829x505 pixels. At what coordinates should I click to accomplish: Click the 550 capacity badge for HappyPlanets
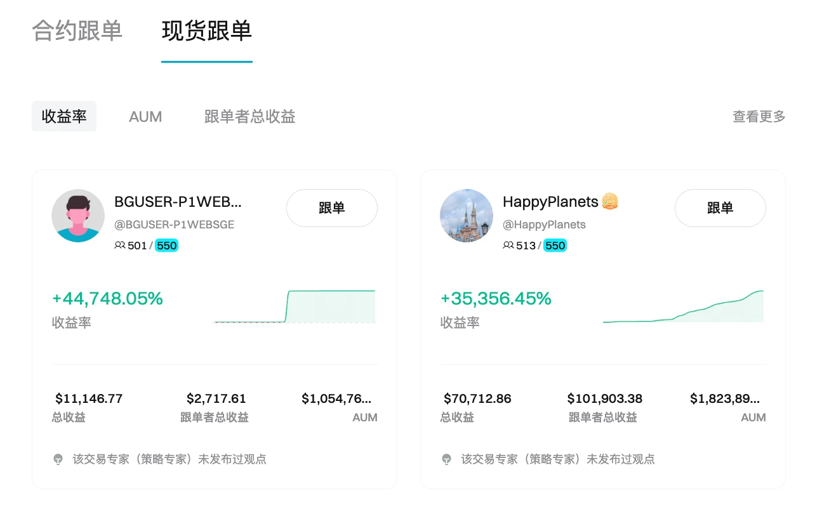(x=555, y=246)
